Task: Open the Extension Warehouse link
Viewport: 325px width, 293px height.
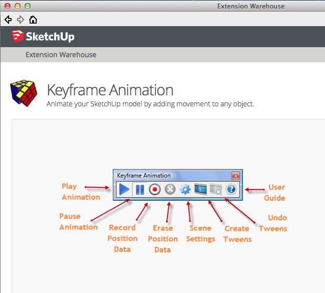Action: [61, 55]
